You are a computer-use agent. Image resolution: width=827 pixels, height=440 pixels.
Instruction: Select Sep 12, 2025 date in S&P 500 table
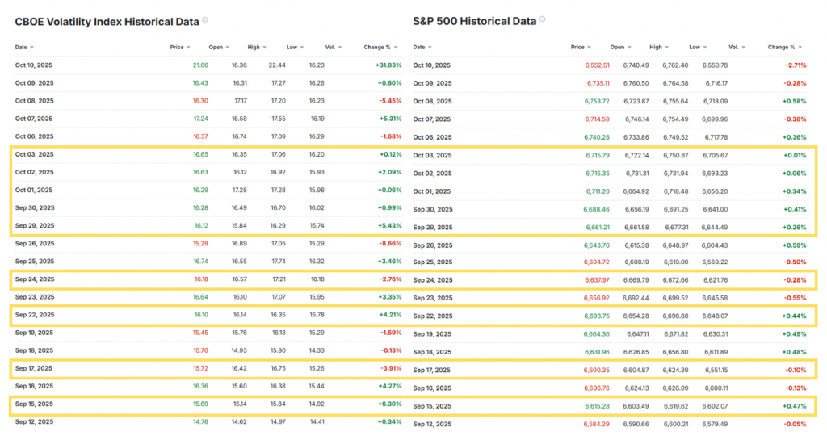pyautogui.click(x=432, y=424)
